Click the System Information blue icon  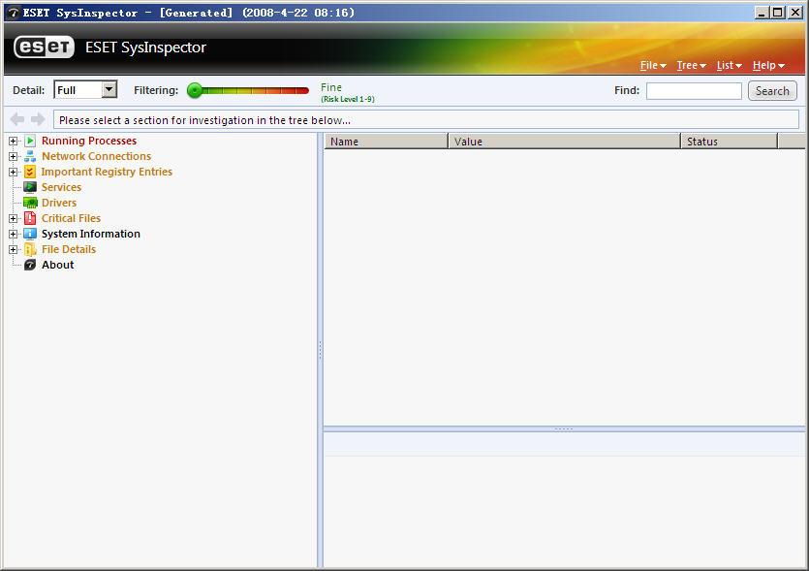[x=30, y=234]
